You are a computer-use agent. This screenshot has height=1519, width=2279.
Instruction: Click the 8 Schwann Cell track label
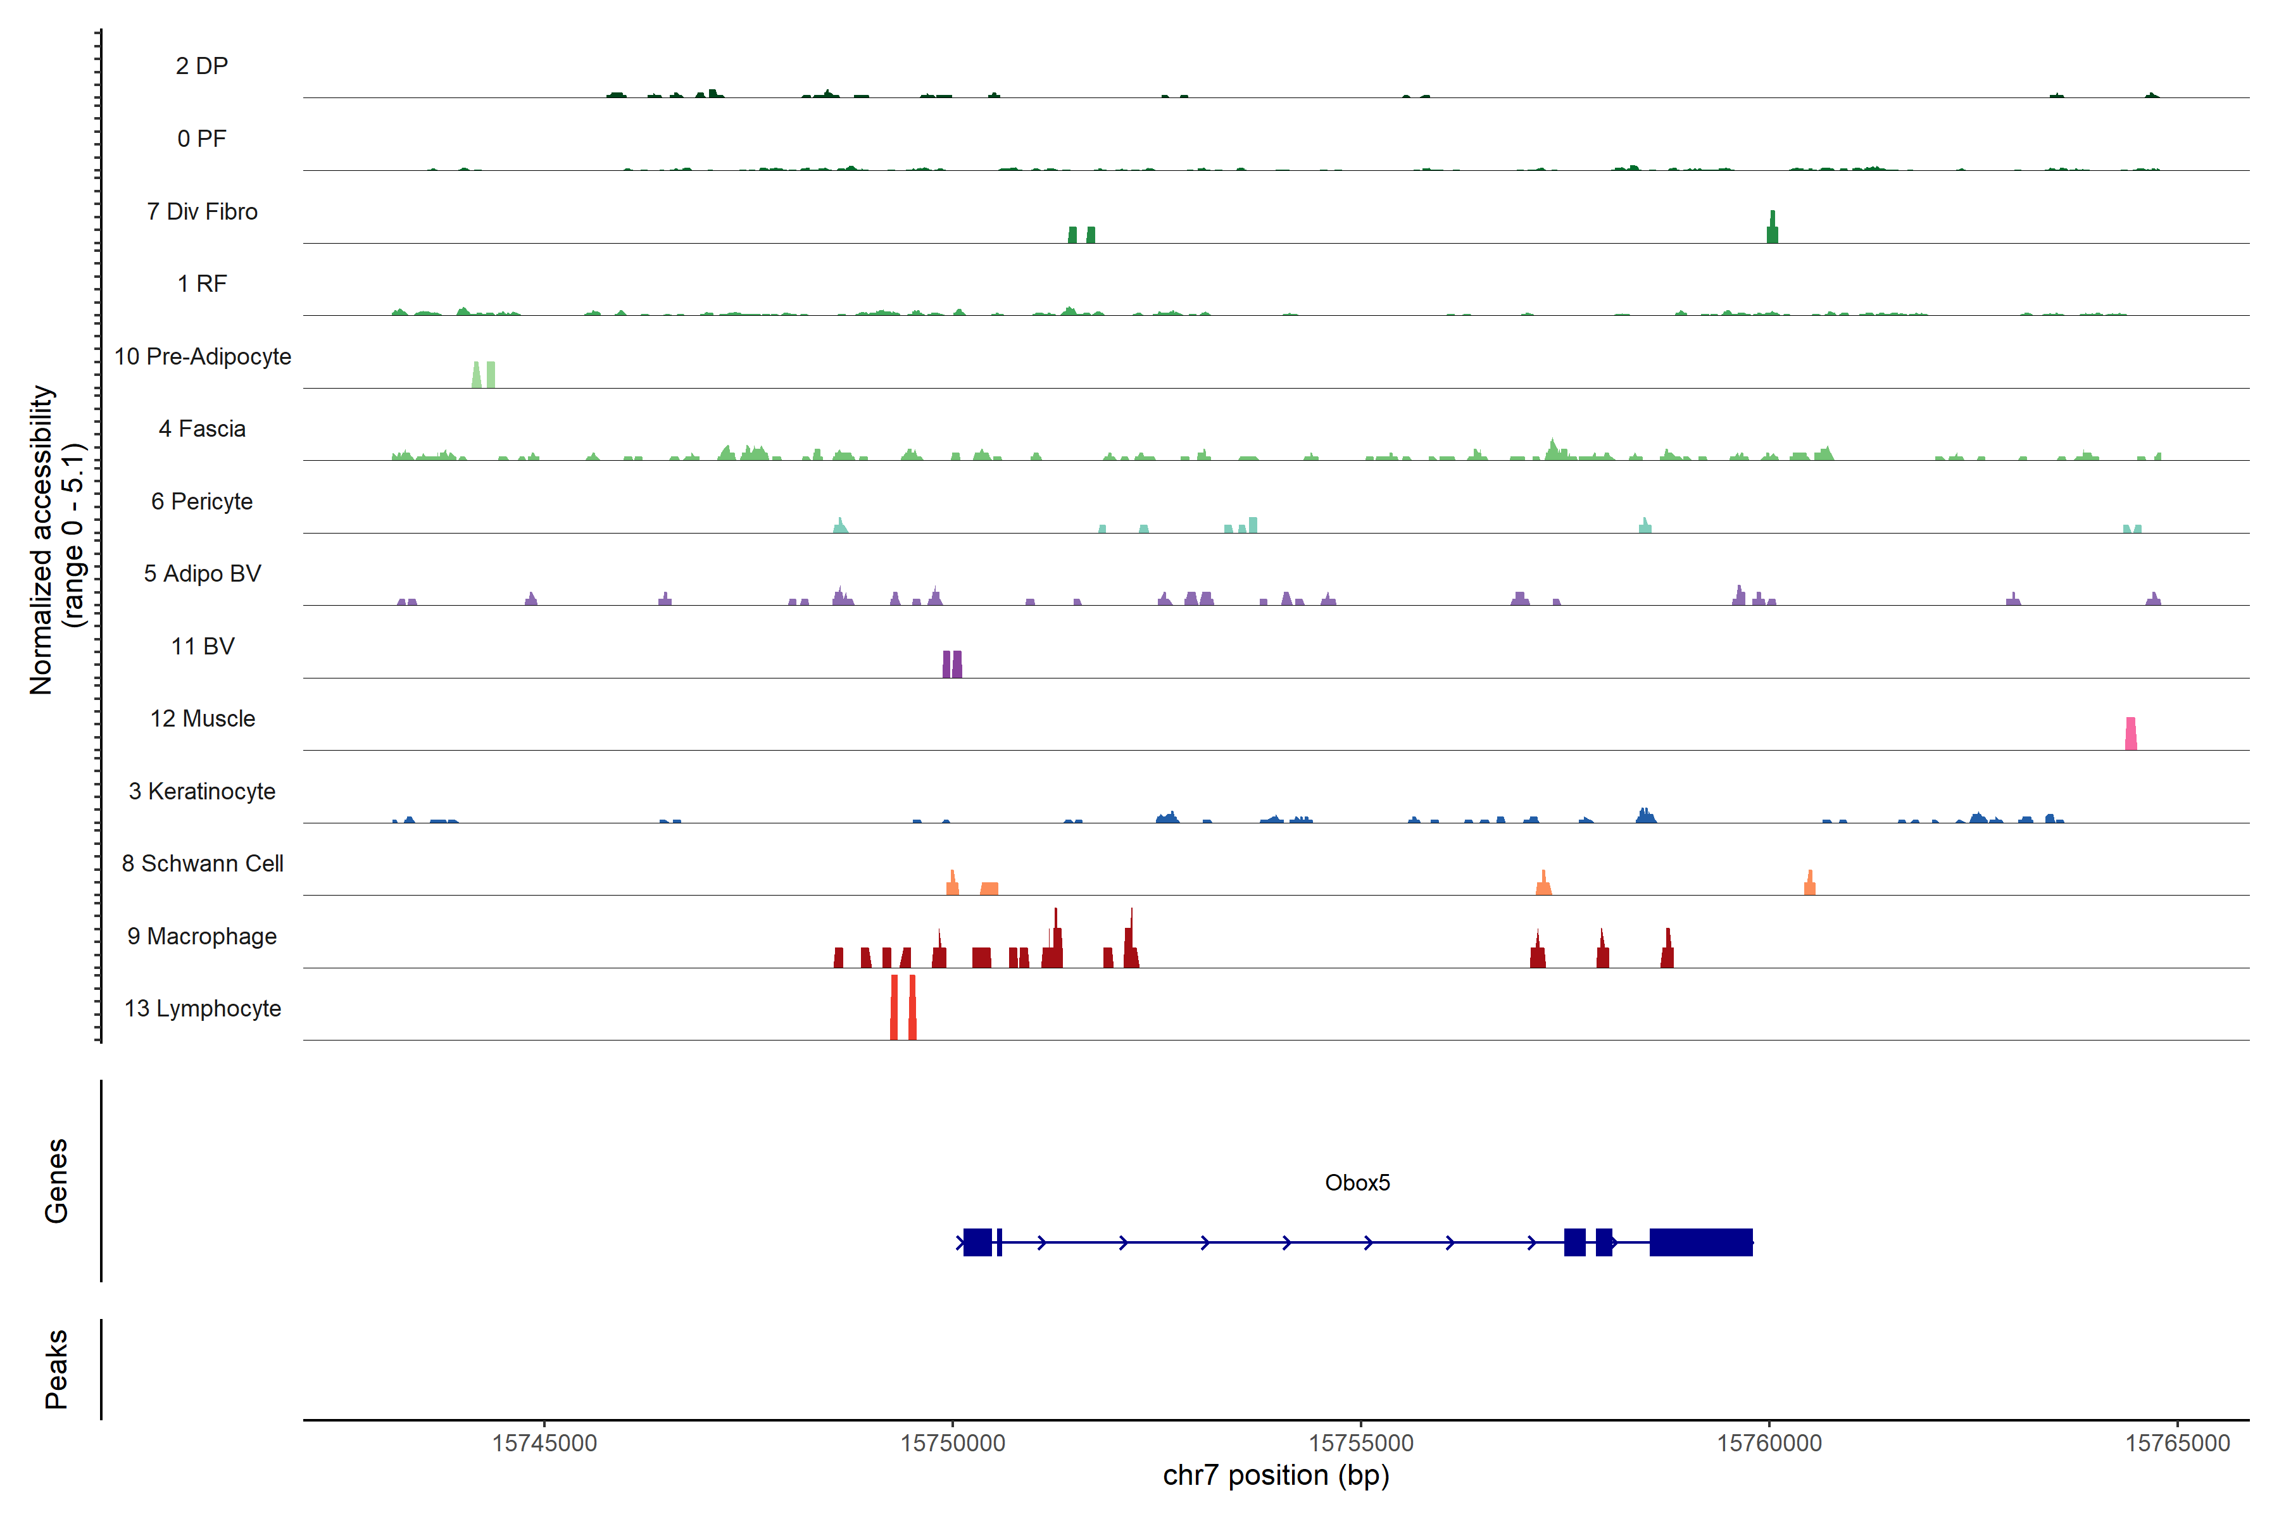click(x=203, y=863)
